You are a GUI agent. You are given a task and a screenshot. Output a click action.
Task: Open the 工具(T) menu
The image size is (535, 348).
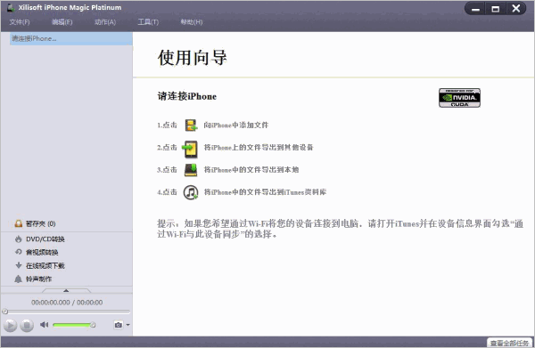click(x=148, y=22)
